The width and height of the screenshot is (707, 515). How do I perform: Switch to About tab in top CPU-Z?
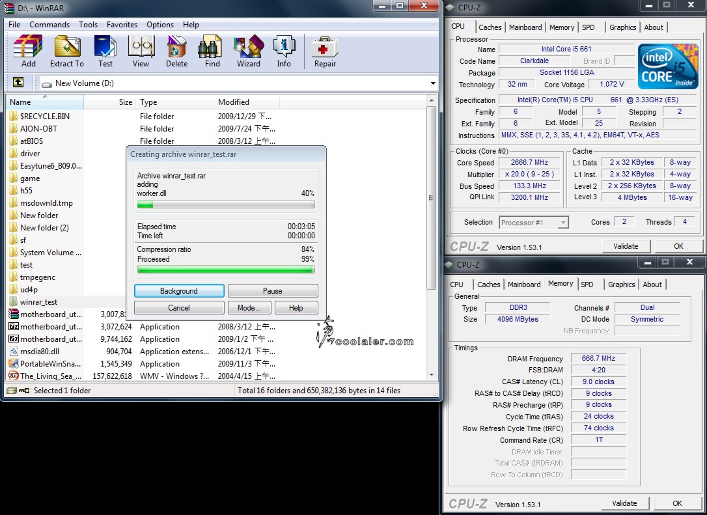click(x=654, y=27)
